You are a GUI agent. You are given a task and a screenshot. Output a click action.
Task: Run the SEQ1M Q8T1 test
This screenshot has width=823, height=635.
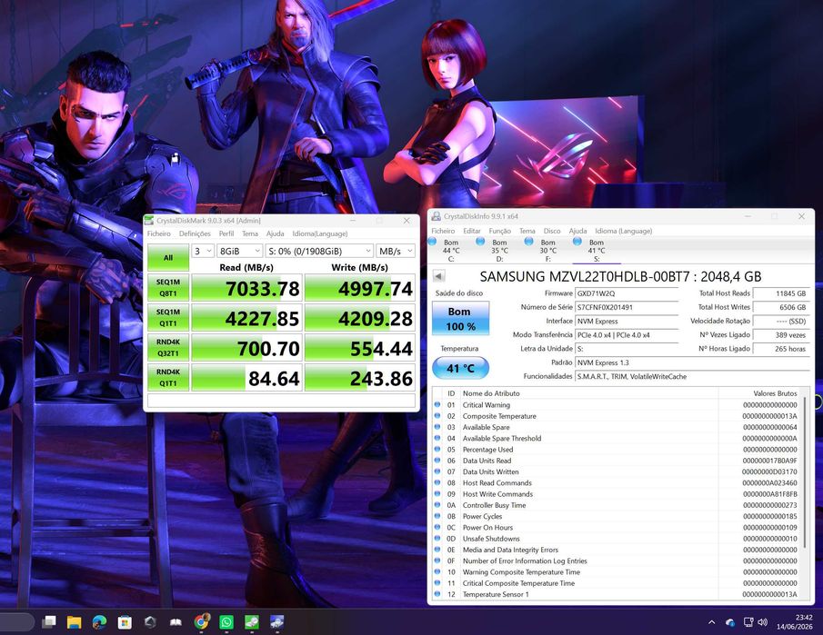[x=168, y=288]
